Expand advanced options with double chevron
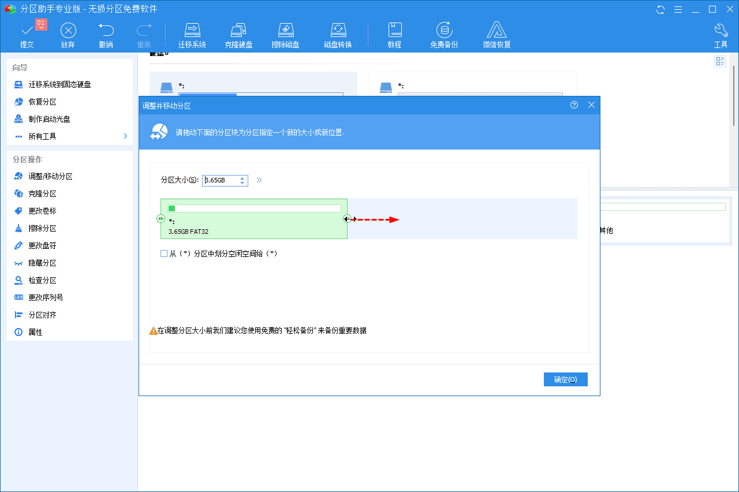Viewport: 739px width, 492px height. tap(259, 180)
